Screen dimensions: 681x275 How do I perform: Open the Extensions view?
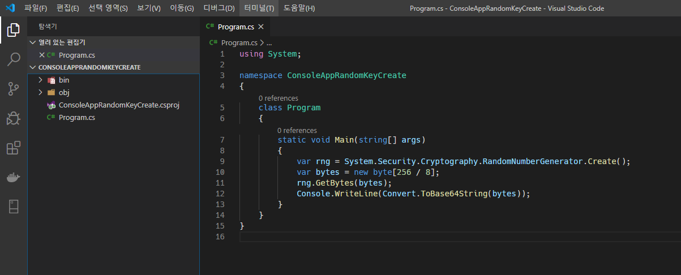14,148
